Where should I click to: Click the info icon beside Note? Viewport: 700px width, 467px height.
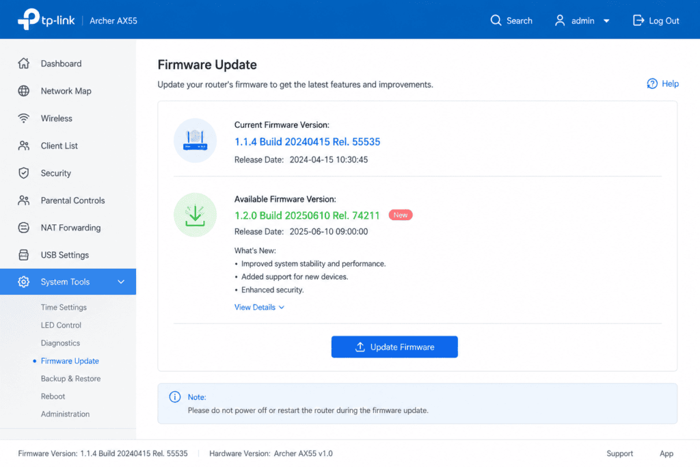pos(175,397)
